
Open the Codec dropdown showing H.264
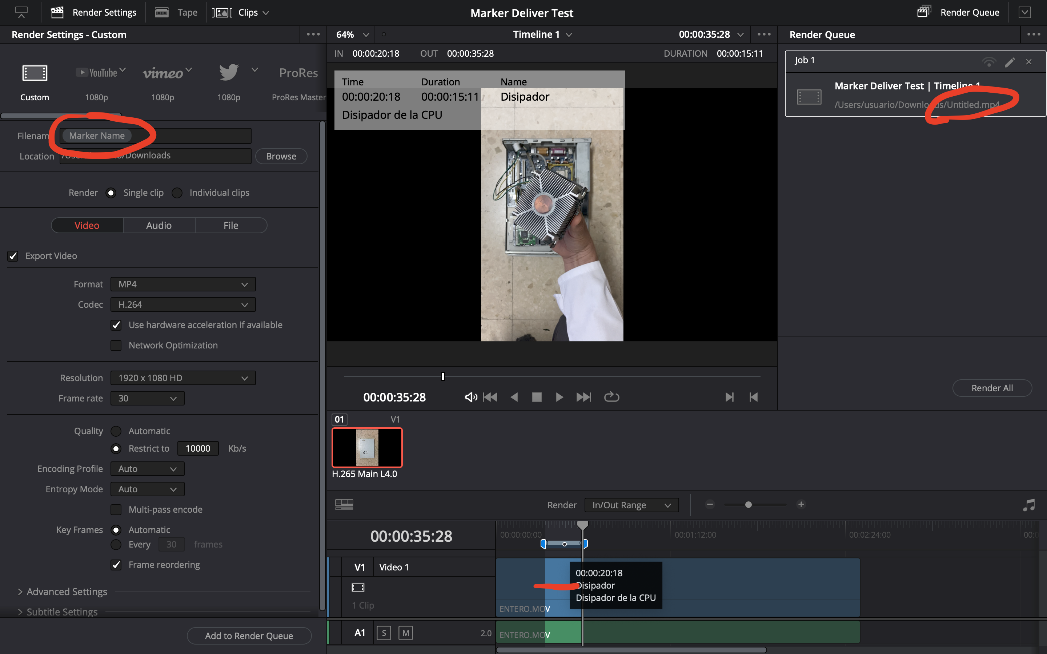pos(183,304)
